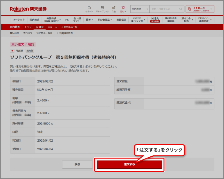Viewport: 224px width, 179px height.
Task: Click the 入金 deposit icon
Action: (x=114, y=9)
